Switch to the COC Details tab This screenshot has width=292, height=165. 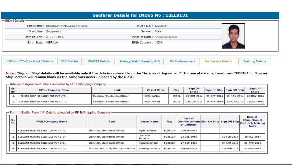69,61
